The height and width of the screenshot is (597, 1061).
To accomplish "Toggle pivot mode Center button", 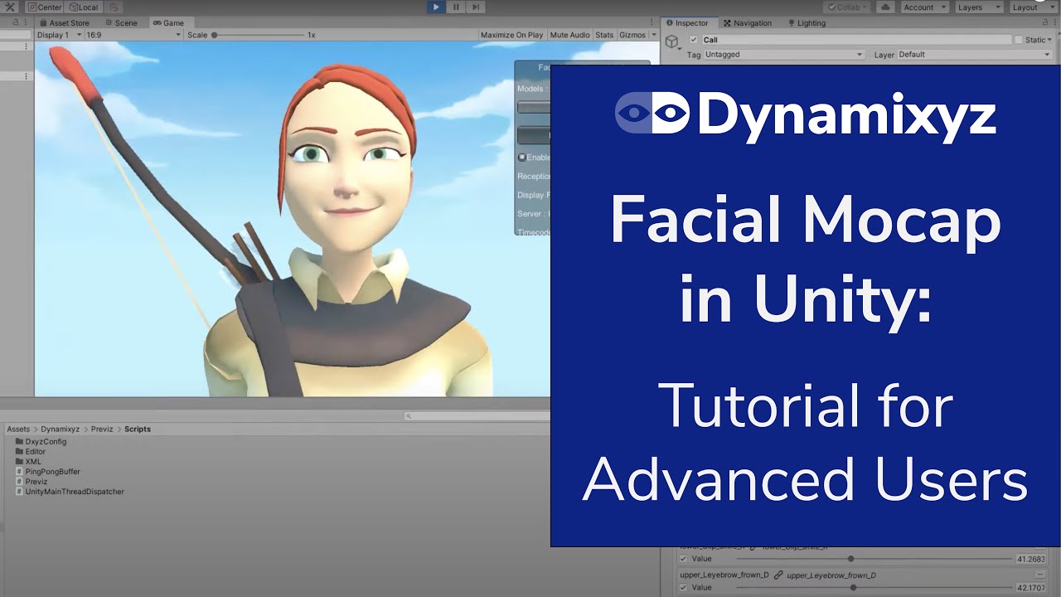I will 45,7.
